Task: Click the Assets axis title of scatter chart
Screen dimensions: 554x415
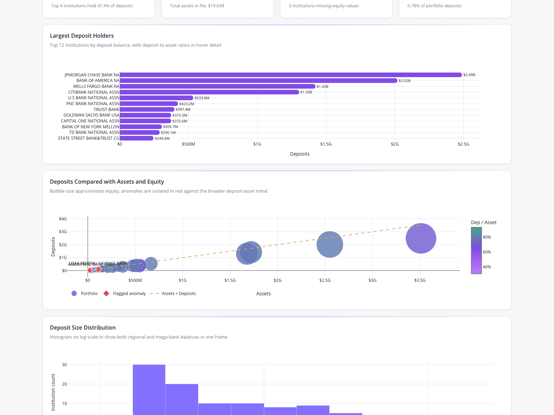Action: coord(263,294)
